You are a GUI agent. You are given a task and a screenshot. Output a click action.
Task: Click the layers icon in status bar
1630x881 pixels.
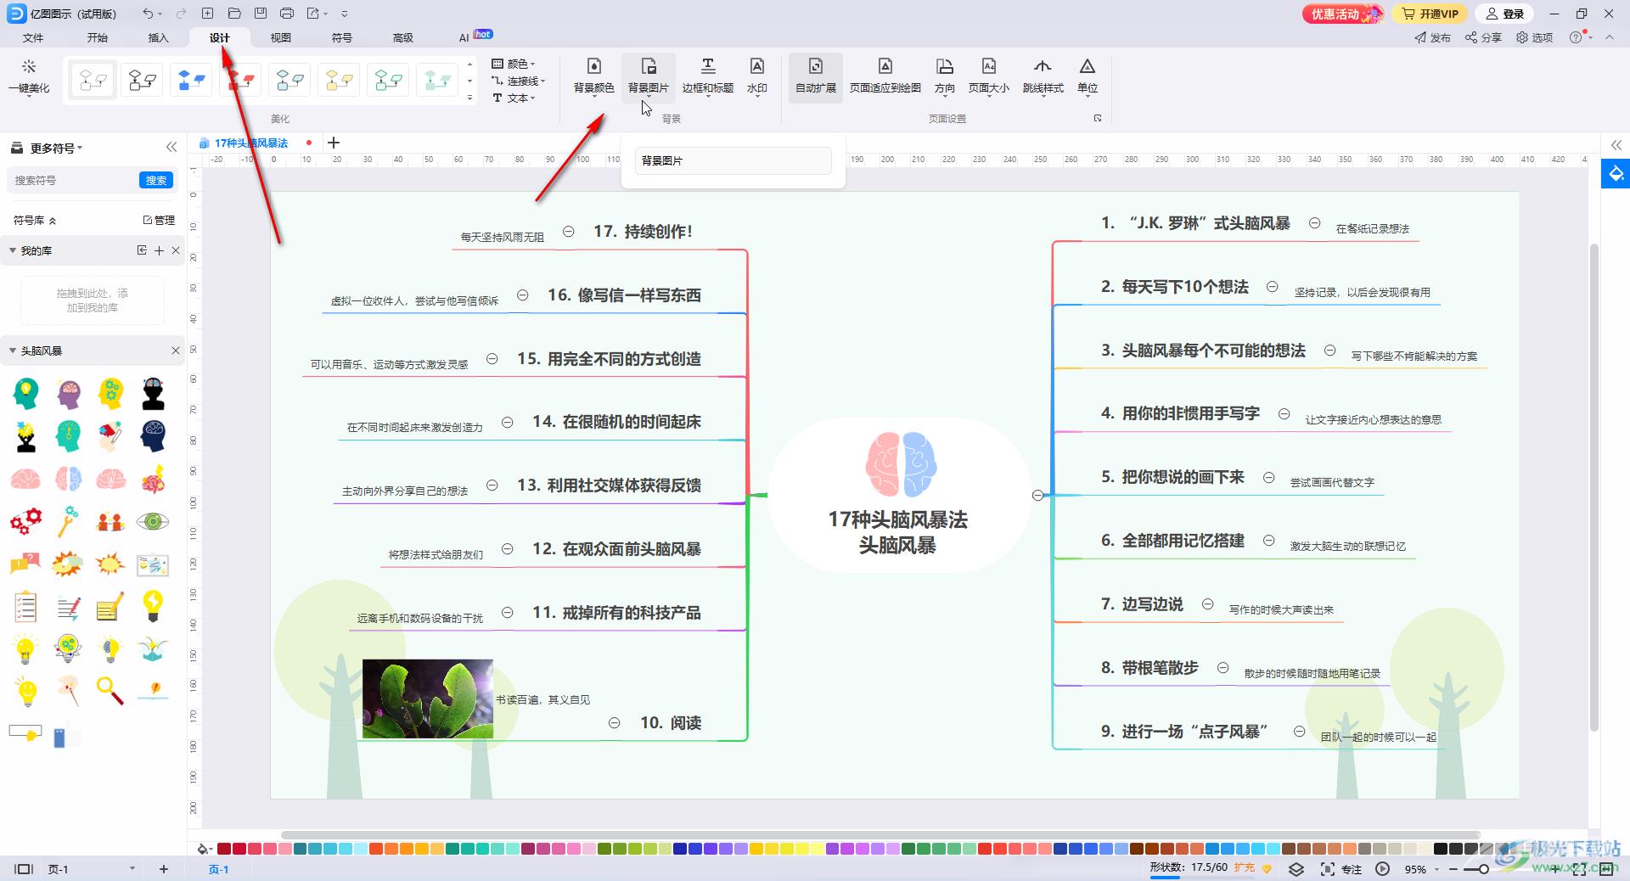point(1296,869)
